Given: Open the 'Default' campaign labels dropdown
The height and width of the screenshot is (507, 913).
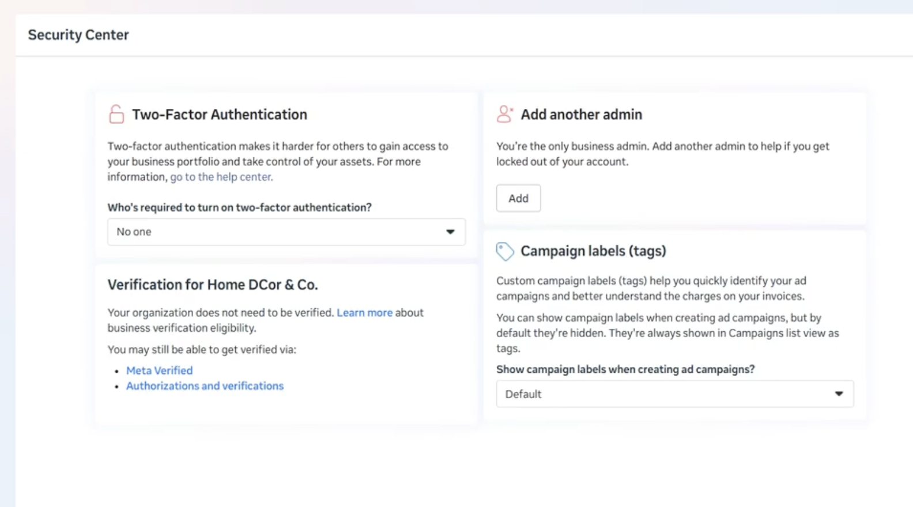Looking at the screenshot, I should coord(674,394).
